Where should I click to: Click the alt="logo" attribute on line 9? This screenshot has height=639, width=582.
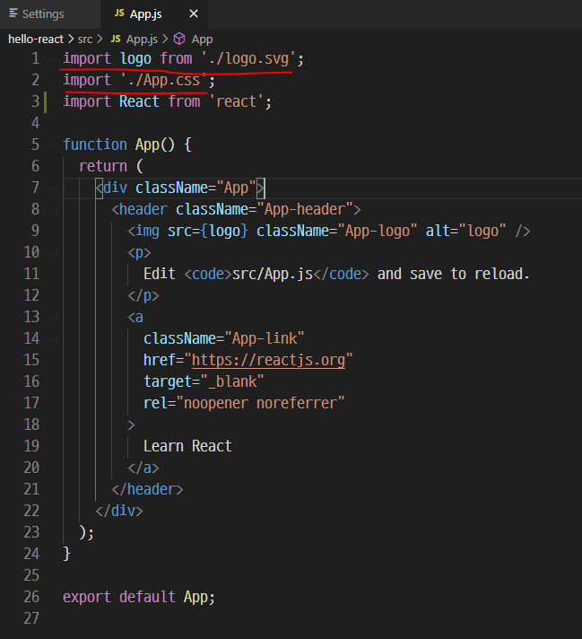pos(466,231)
